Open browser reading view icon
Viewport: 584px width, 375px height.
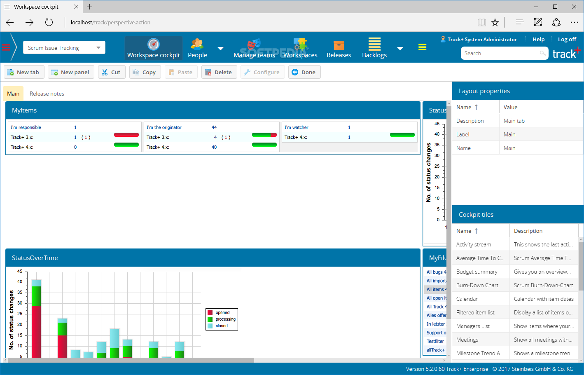481,22
